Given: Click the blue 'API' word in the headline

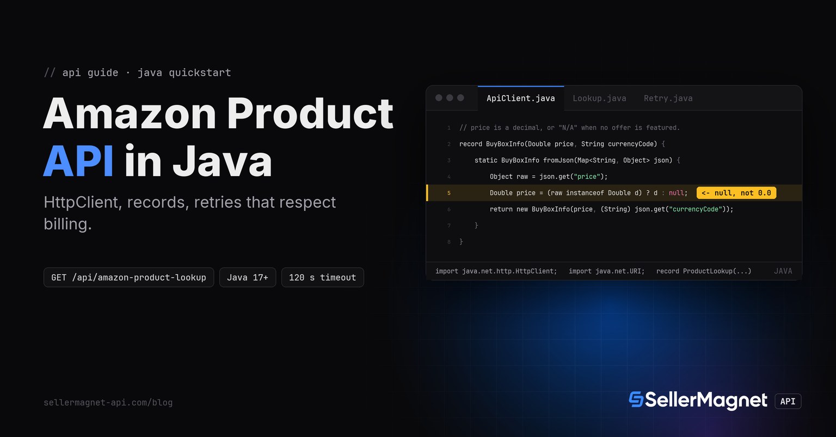Looking at the screenshot, I should pos(78,161).
